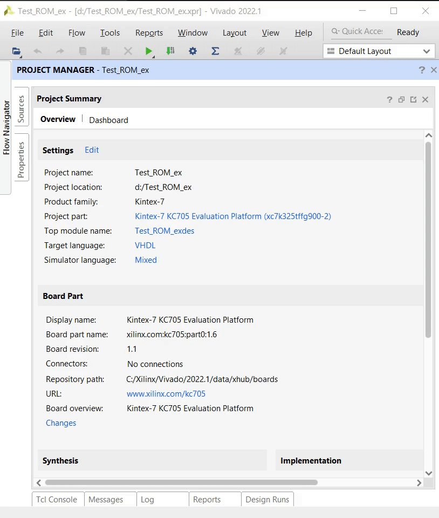Open the Reports menu
The height and width of the screenshot is (518, 439).
click(x=149, y=33)
